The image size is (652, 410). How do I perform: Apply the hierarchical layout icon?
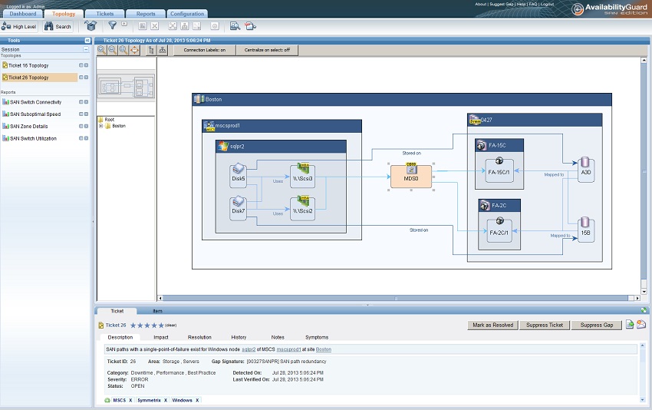162,50
